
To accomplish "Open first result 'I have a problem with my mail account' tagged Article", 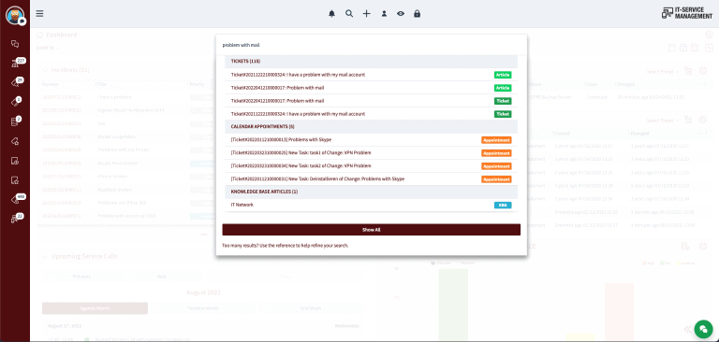I will click(x=371, y=75).
